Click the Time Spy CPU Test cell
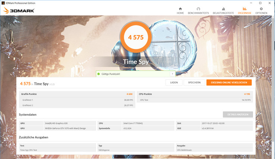 click(x=57, y=150)
